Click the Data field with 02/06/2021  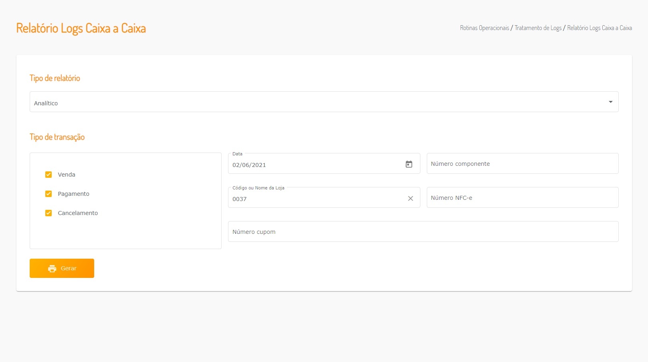(313, 165)
